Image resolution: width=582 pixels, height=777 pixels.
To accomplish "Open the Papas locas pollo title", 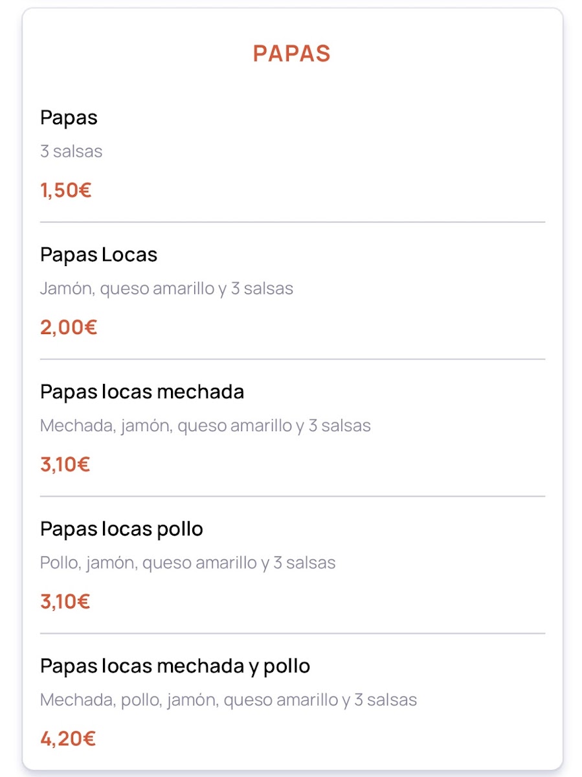I will 122,530.
